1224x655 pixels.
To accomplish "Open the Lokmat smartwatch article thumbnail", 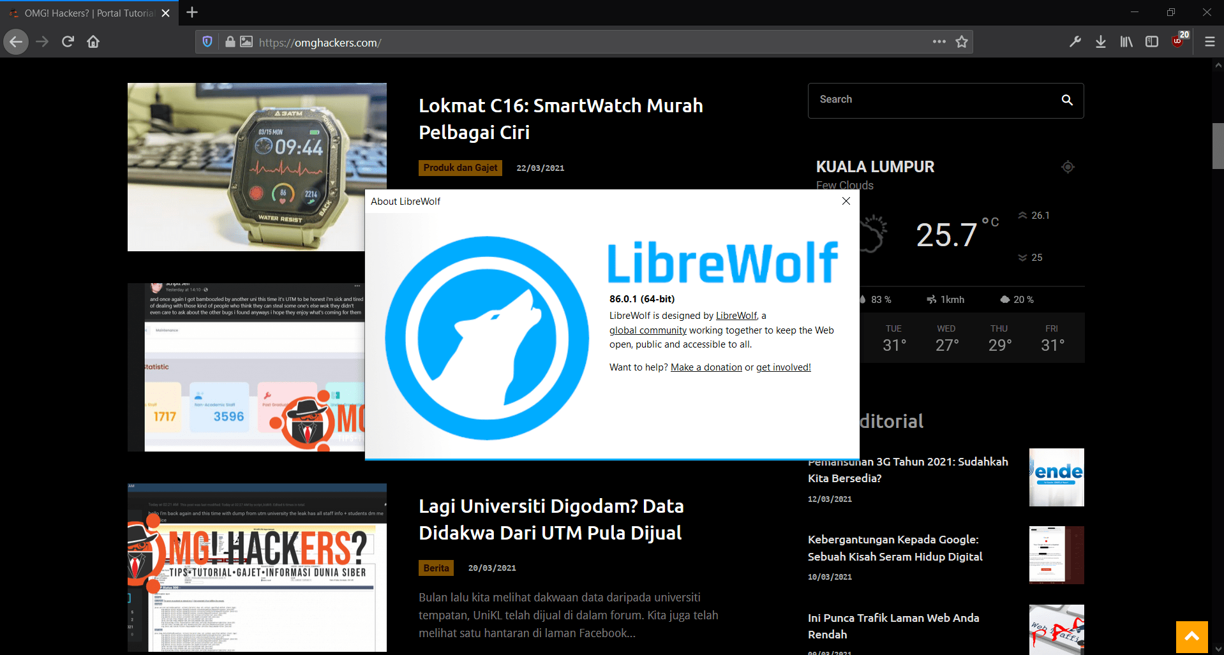I will (257, 167).
